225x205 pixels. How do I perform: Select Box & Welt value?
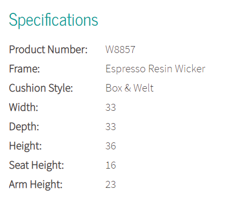pos(130,88)
